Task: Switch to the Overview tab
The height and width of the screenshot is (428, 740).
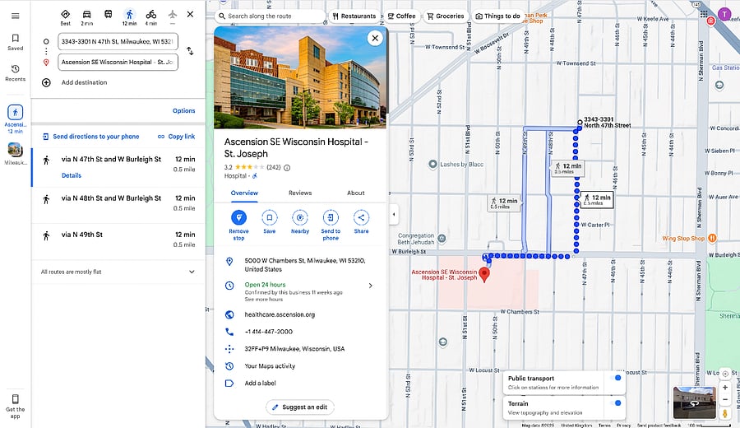Action: 244,193
